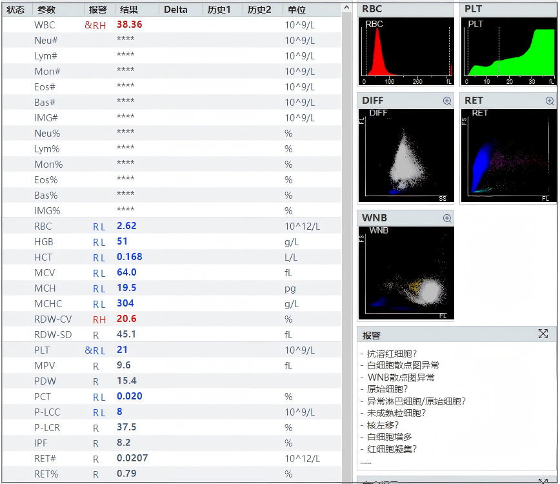Select the HGB result 51

point(122,241)
